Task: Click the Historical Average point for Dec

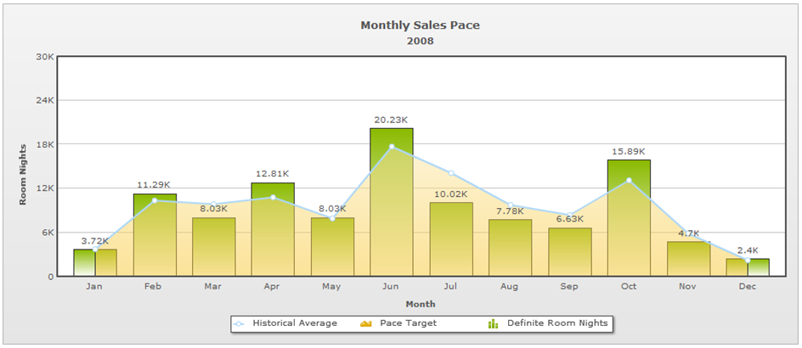Action: 748,261
